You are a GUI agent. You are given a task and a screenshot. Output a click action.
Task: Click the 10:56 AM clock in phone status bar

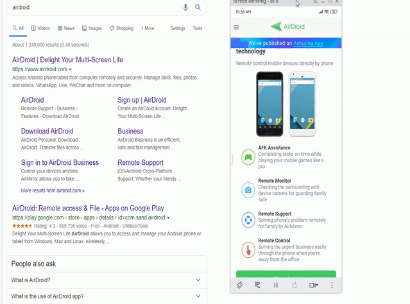[243, 12]
